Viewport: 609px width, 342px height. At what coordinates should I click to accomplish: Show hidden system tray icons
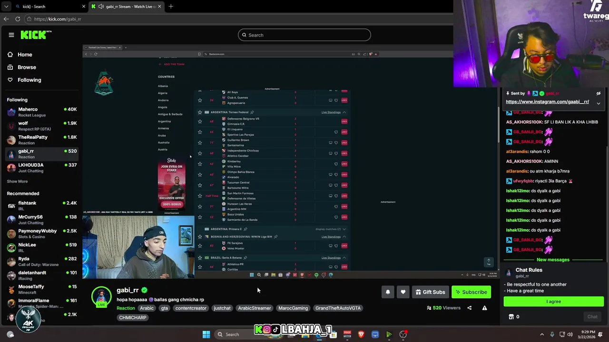tap(541, 334)
